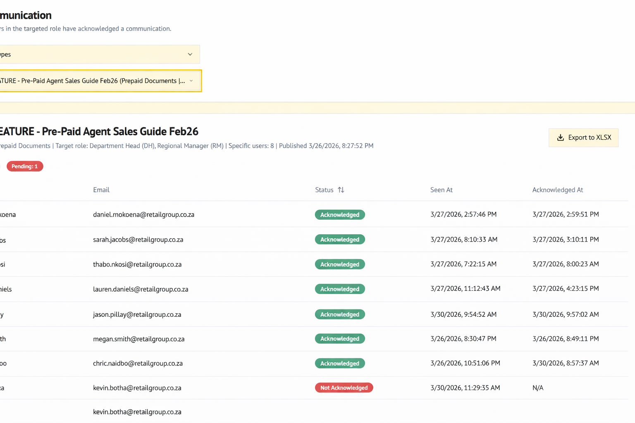
Task: Click the Pre-Paid Agent Sales Guide Feb26 heading
Action: pyautogui.click(x=98, y=131)
